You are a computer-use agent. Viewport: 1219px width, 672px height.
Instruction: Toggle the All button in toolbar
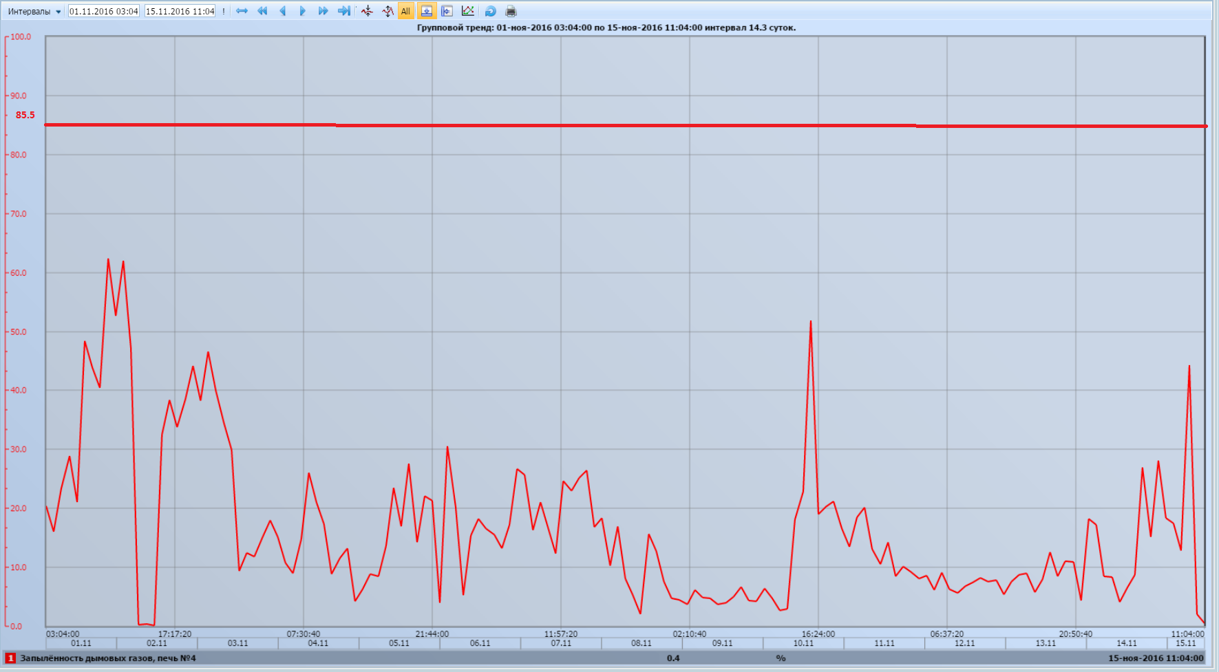point(405,11)
